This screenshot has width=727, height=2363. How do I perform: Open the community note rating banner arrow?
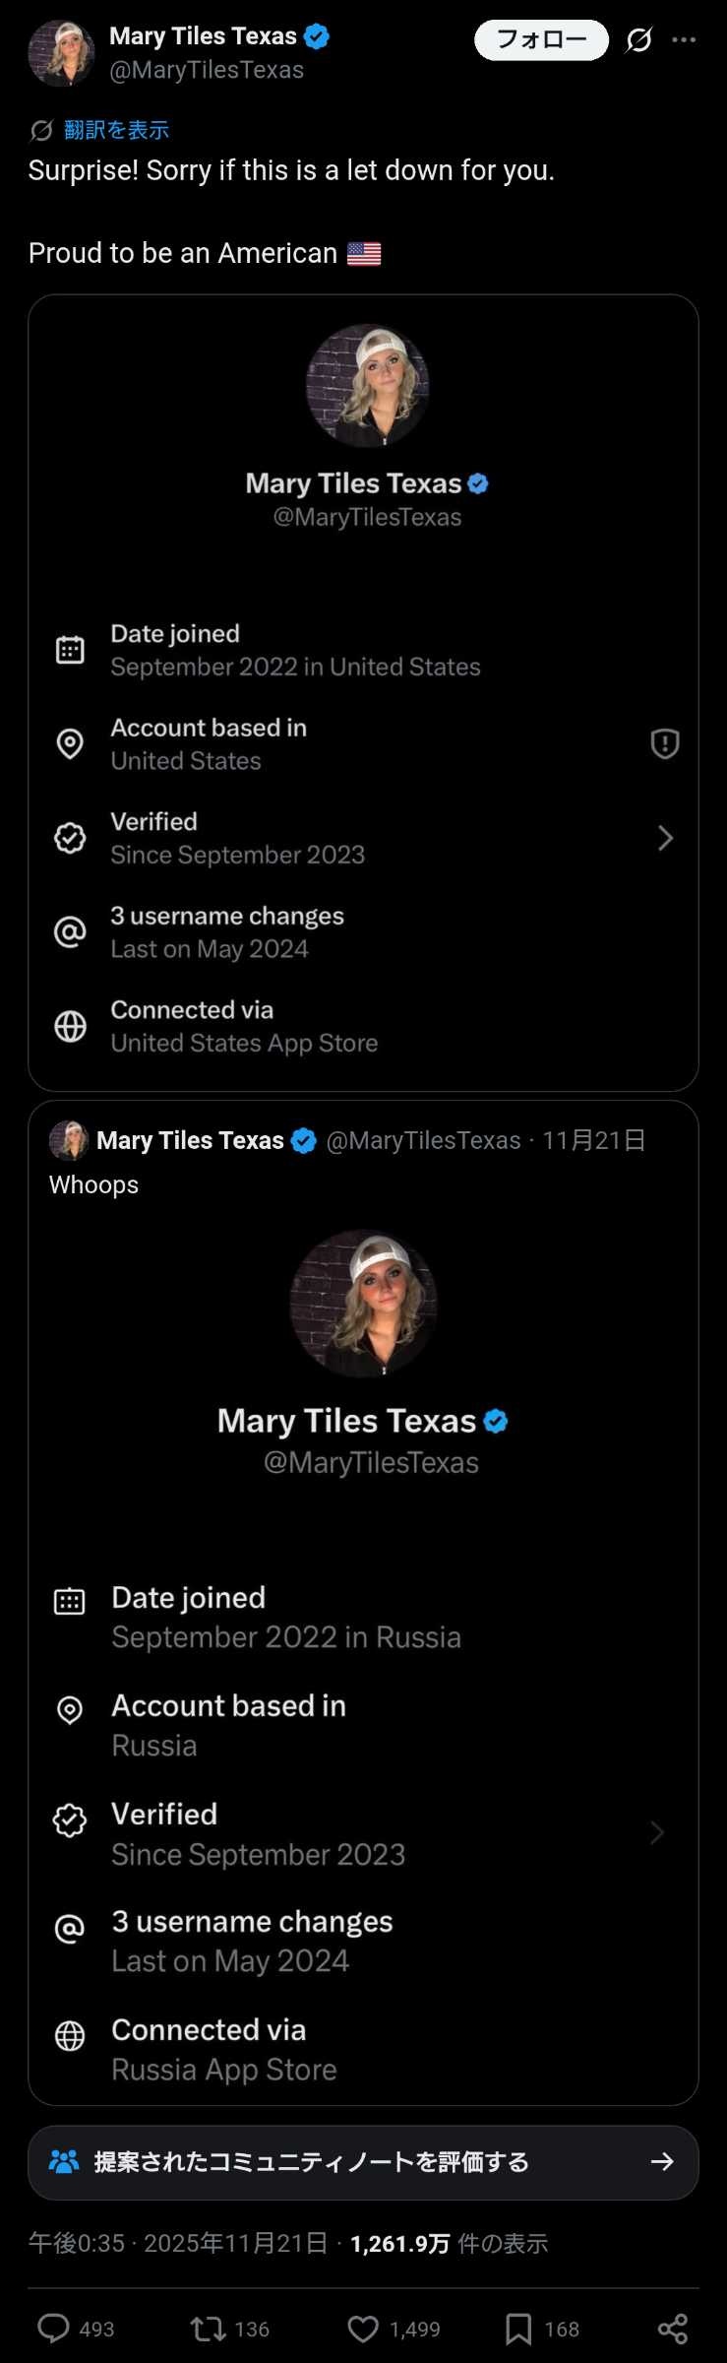(662, 2161)
